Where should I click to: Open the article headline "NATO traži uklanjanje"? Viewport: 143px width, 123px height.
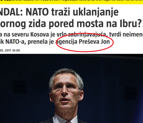tap(72, 12)
